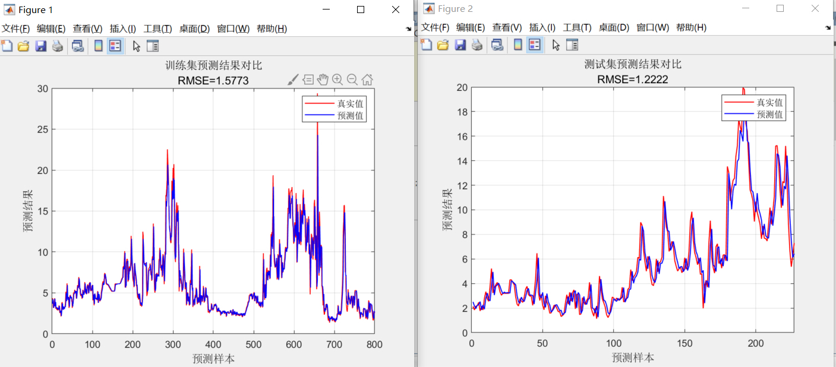Toggle Insert Legend icon in Figure 2 toolbar

tap(535, 45)
